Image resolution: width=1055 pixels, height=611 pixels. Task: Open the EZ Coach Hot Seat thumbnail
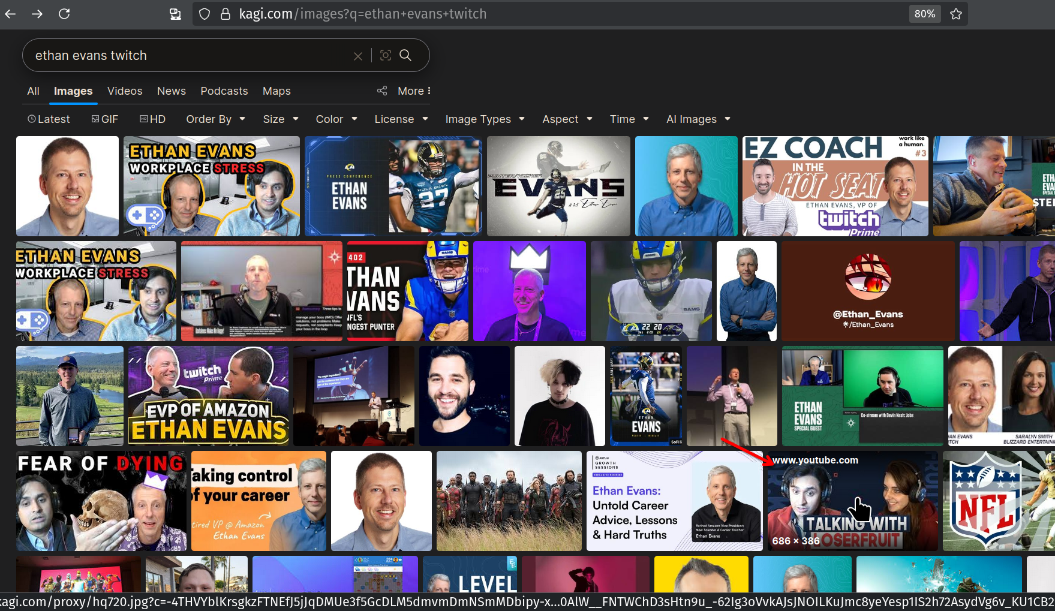tap(835, 186)
